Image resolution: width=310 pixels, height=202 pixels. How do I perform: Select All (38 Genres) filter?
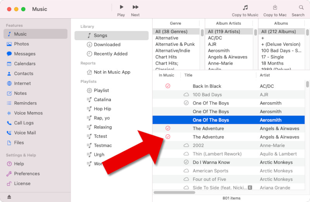(176, 32)
